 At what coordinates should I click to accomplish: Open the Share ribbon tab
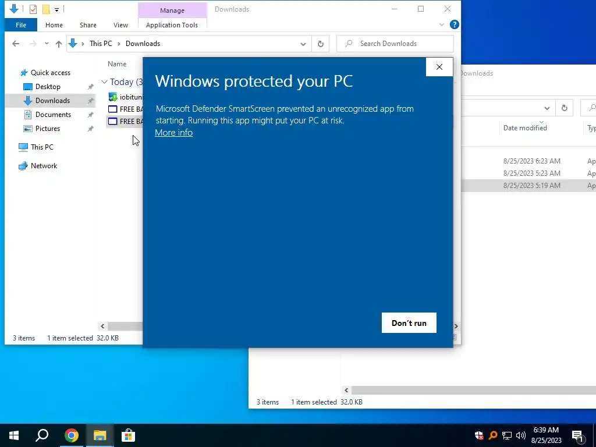tap(88, 25)
